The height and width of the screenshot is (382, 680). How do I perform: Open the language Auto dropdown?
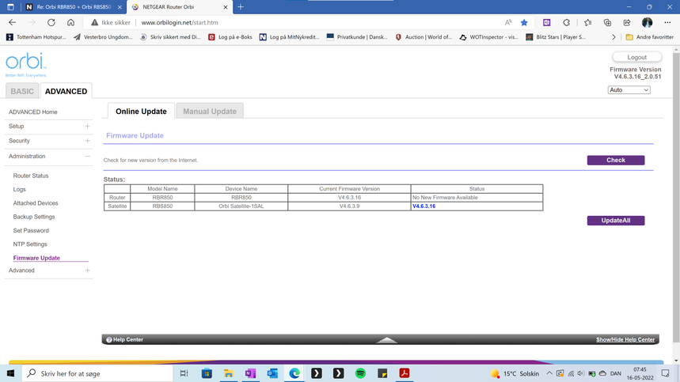629,90
